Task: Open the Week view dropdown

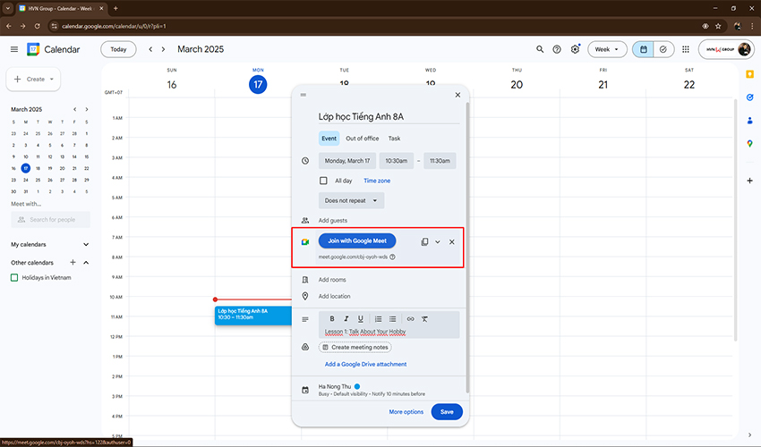Action: click(607, 49)
